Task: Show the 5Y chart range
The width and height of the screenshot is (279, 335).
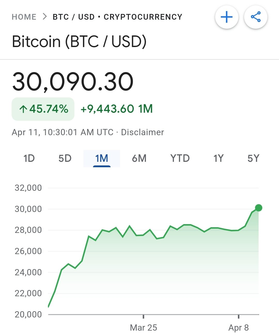Action: [x=253, y=158]
